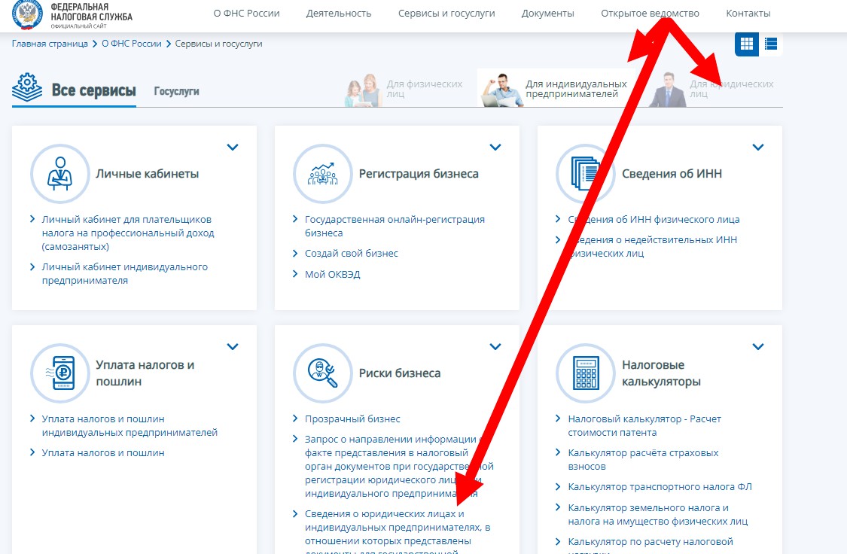
Task: Expand the Налоговые калькуляторы card chevron
Action: 758,347
